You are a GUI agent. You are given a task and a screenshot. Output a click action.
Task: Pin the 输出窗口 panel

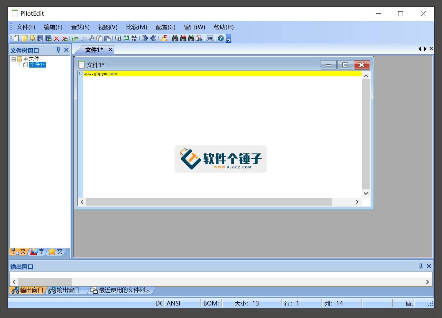(x=421, y=266)
